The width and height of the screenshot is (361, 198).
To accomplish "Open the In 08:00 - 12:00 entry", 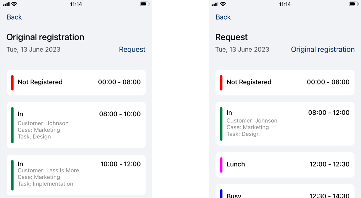I will pos(285,124).
